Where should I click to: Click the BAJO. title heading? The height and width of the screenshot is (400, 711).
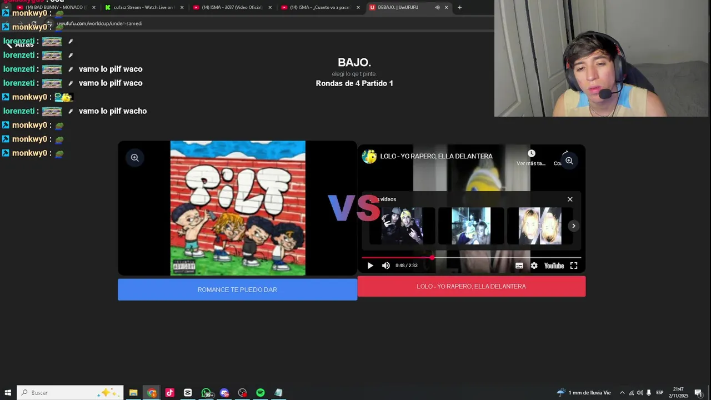(354, 63)
